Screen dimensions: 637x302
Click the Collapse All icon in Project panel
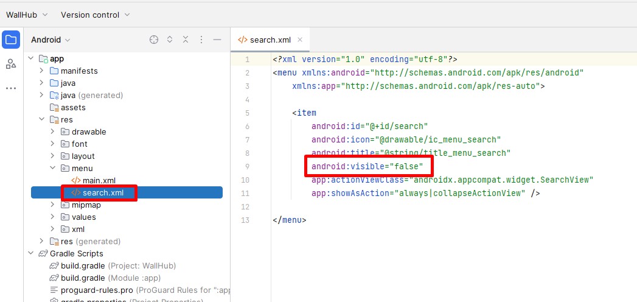point(185,40)
